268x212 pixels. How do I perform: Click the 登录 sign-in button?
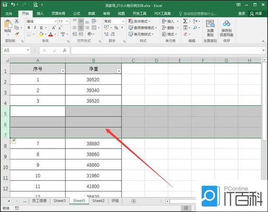click(x=242, y=13)
